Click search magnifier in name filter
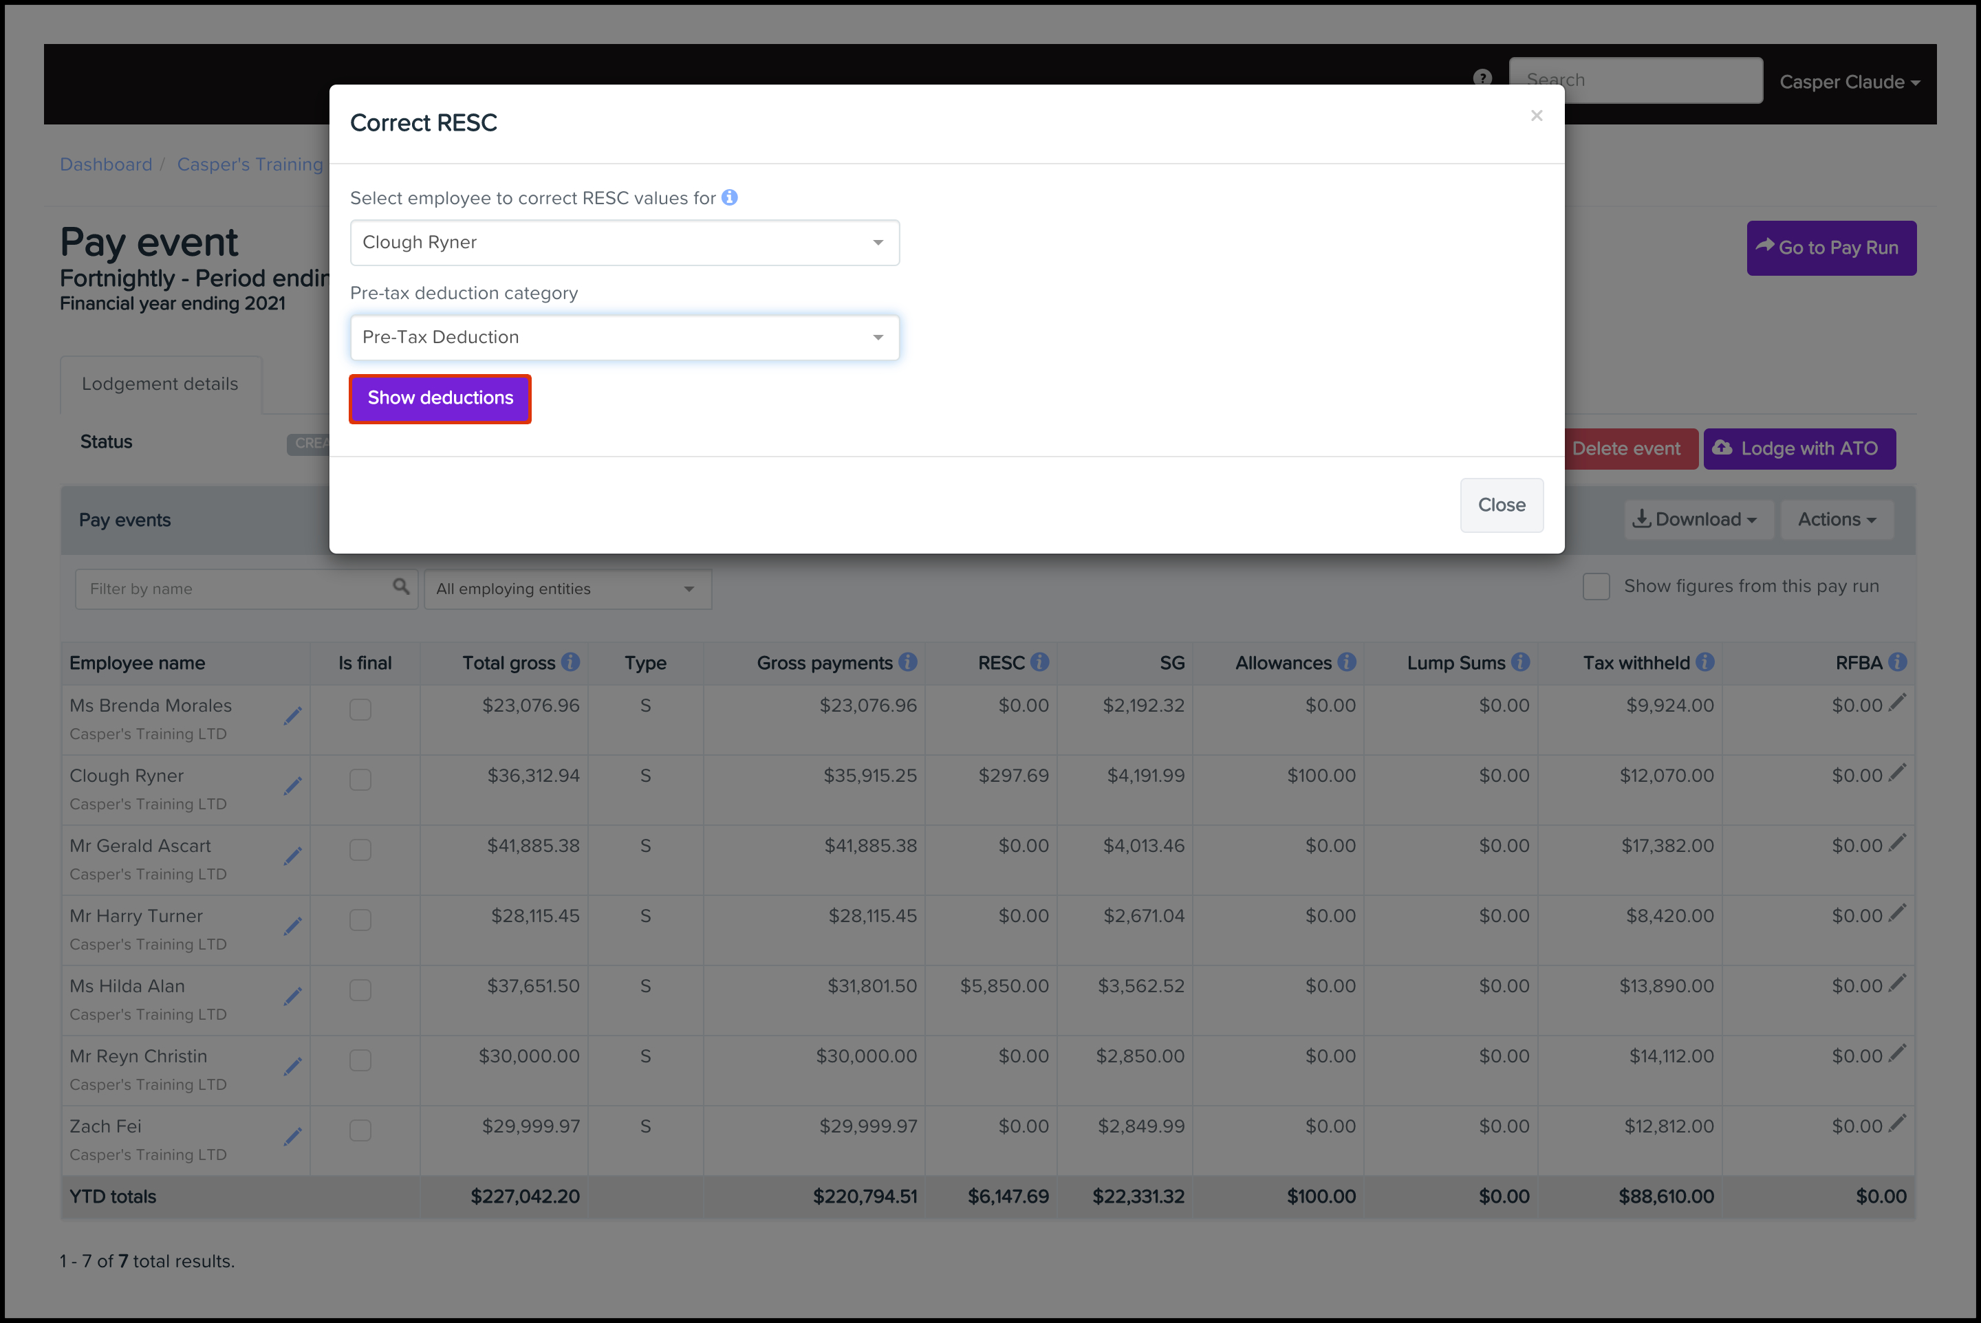This screenshot has height=1323, width=1981. 401,587
